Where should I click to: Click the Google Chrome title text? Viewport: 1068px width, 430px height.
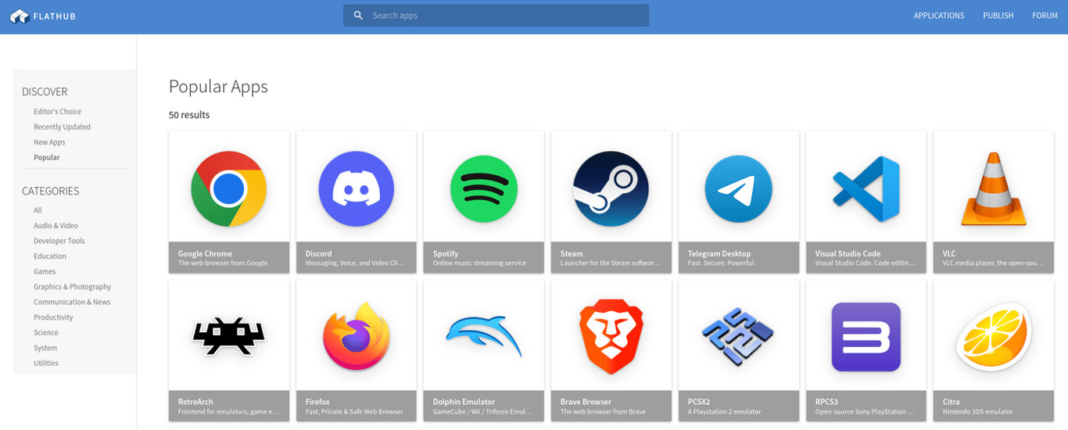tap(205, 253)
